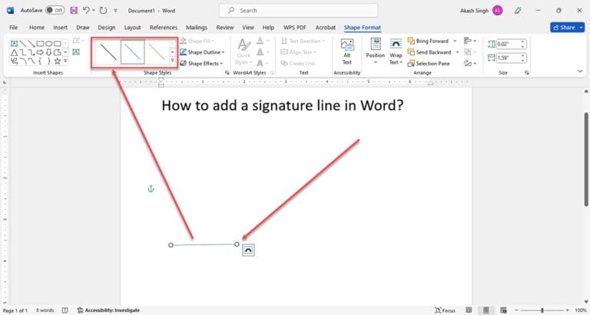
Task: Redo the last action
Action: coord(103,11)
